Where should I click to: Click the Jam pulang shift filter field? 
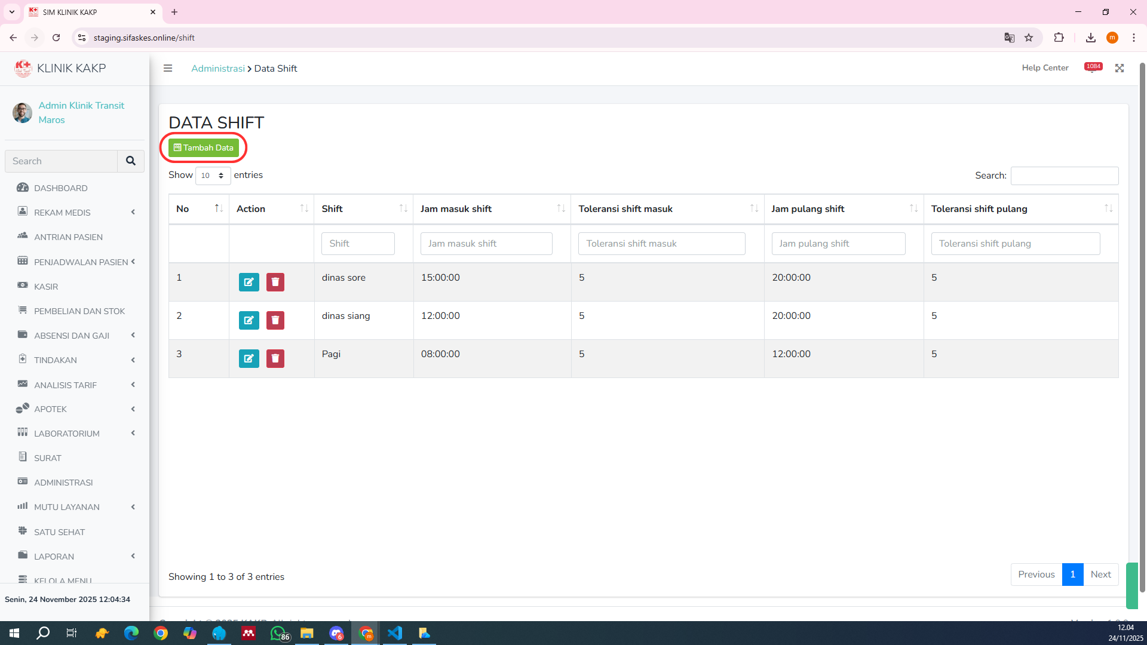click(838, 244)
